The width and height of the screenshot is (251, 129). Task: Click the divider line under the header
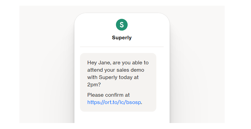122,47
